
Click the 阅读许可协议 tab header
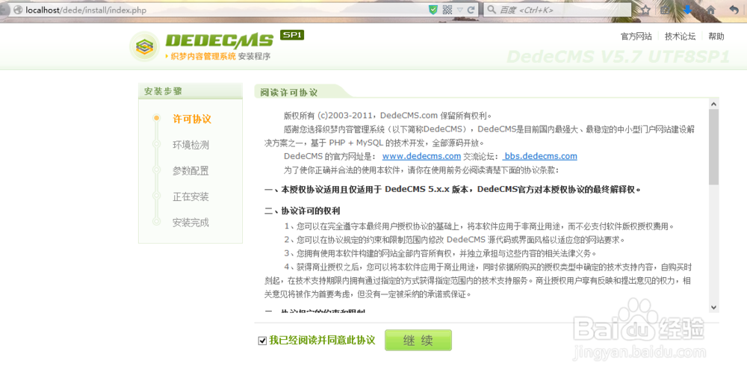[x=288, y=93]
